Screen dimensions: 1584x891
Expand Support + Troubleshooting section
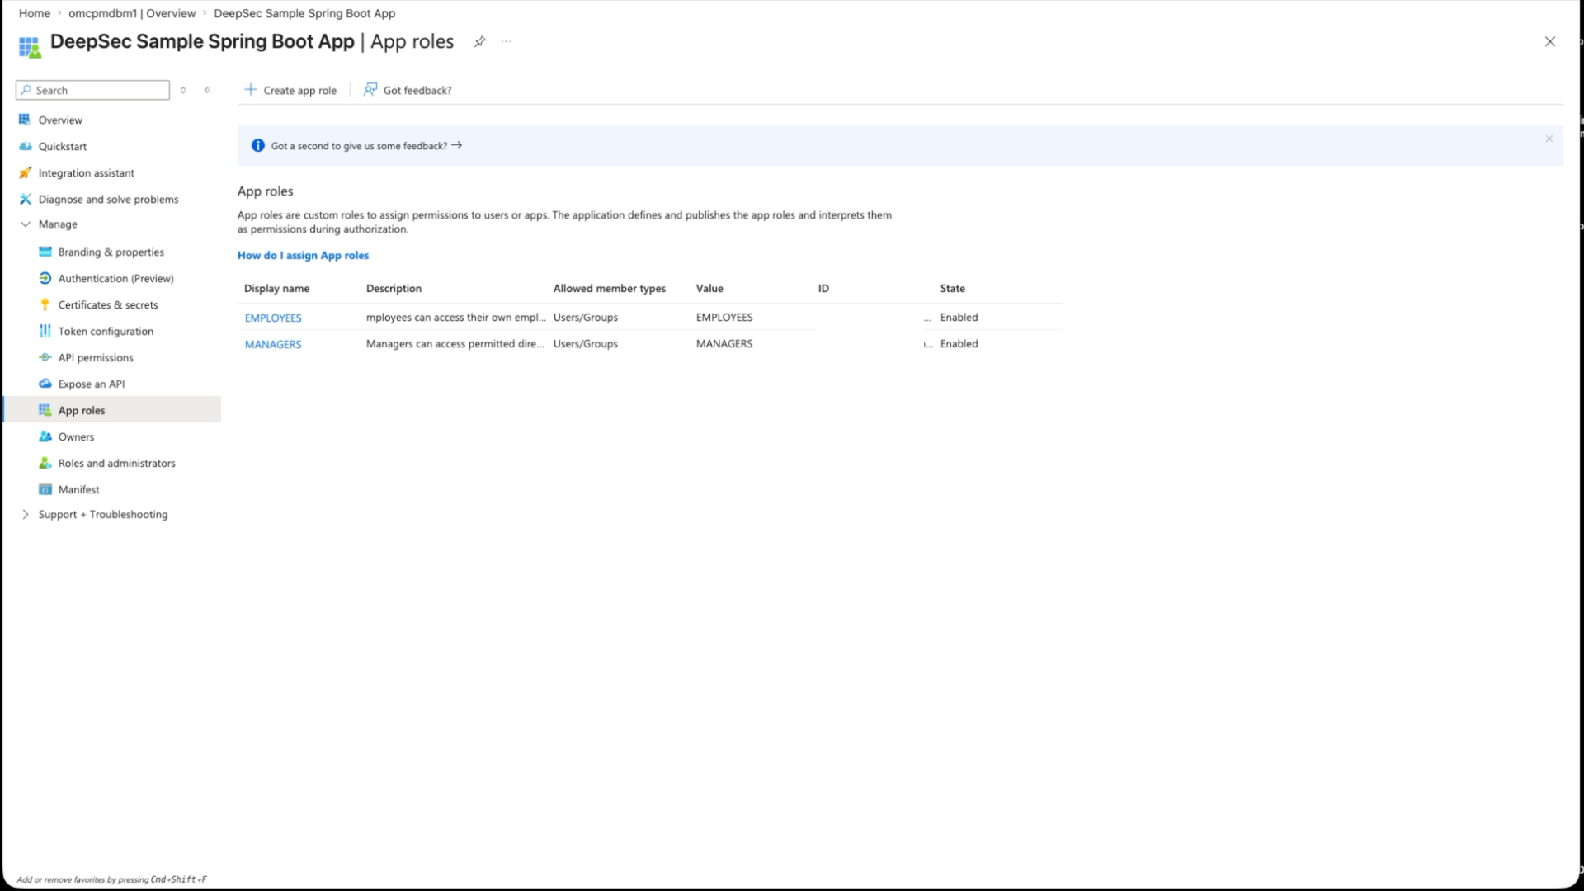tap(25, 514)
